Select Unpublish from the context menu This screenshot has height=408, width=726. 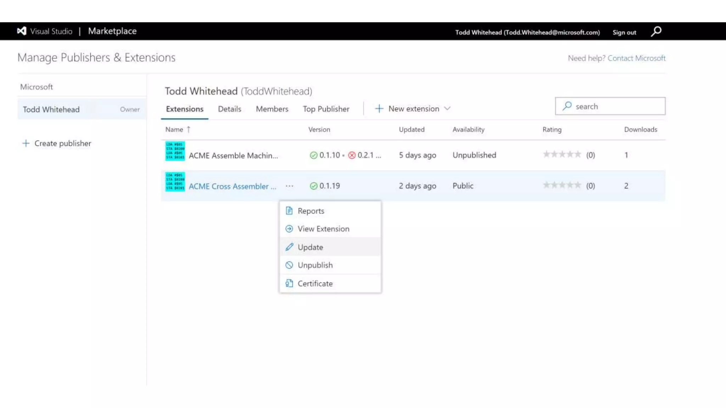(315, 265)
